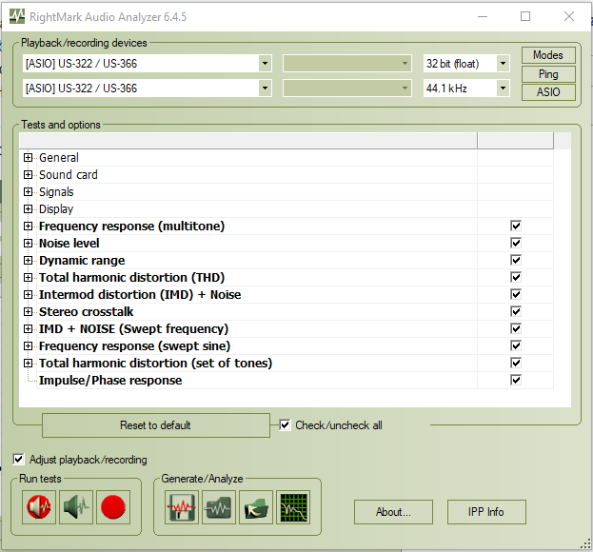Viewport: 593px width, 552px height.
Task: Uncheck the Impulse/Phase response test
Action: [x=516, y=380]
